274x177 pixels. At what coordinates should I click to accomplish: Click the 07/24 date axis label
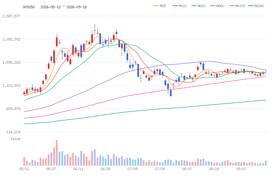160,169
